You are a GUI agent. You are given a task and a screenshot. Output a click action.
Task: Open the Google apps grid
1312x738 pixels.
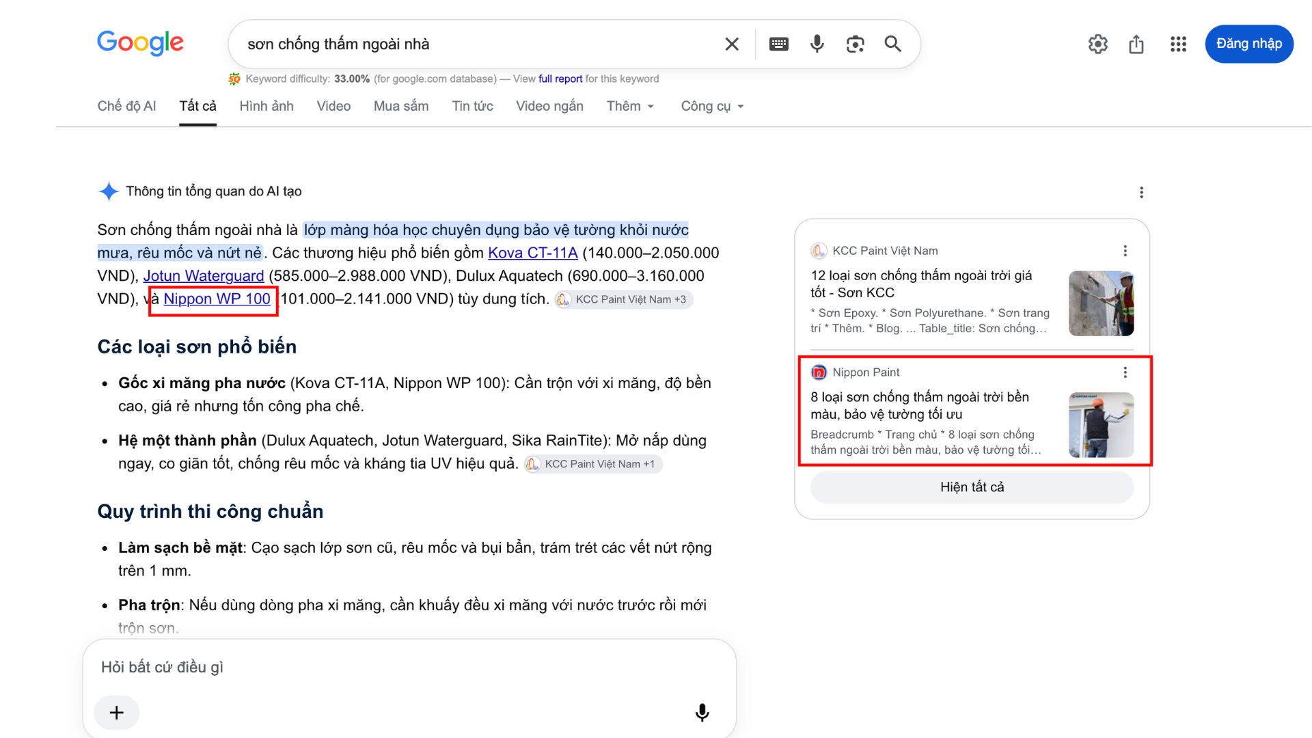[x=1178, y=44]
